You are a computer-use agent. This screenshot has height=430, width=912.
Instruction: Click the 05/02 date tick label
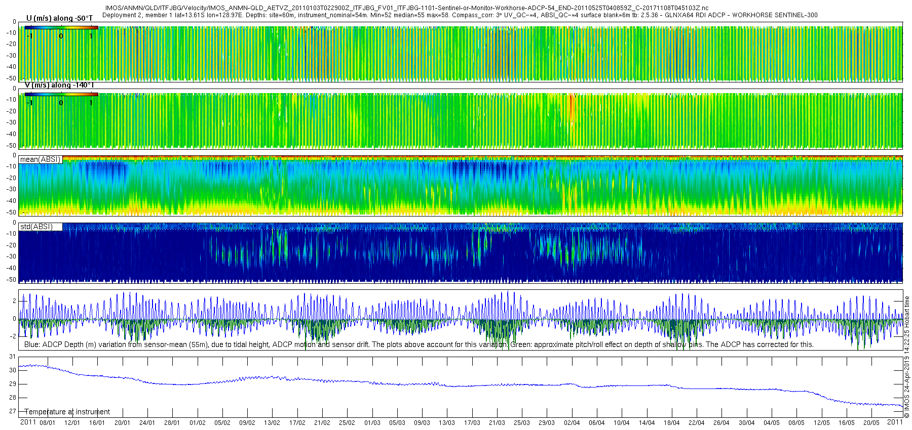[222, 423]
